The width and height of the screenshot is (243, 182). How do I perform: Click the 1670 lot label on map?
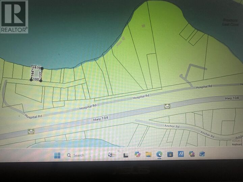[x=36, y=67]
